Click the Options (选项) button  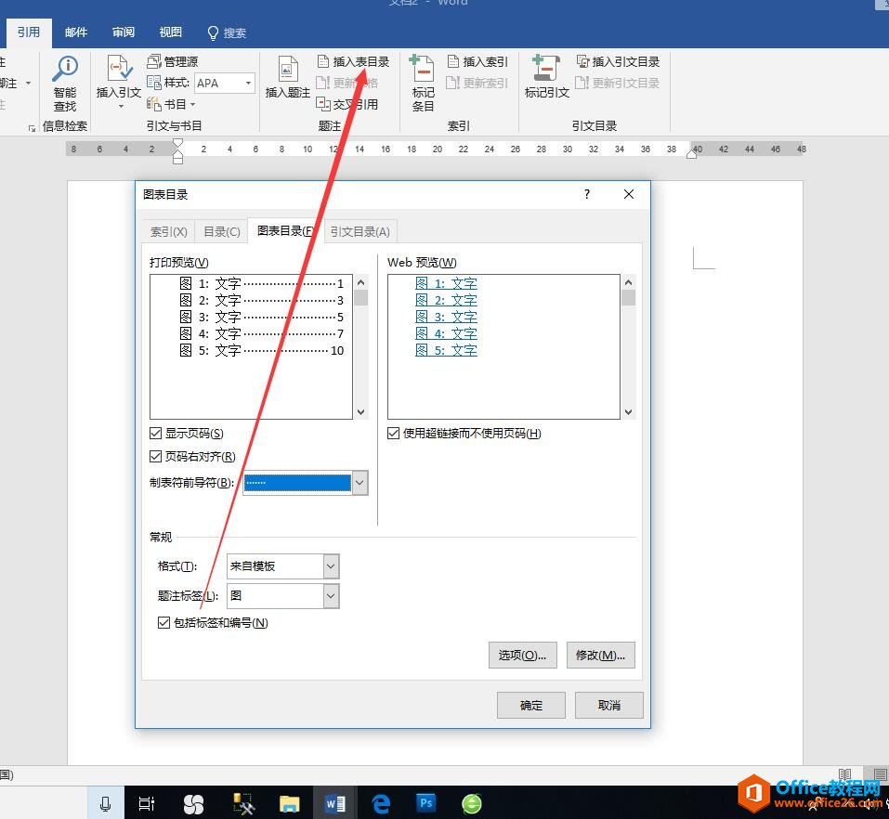point(522,656)
